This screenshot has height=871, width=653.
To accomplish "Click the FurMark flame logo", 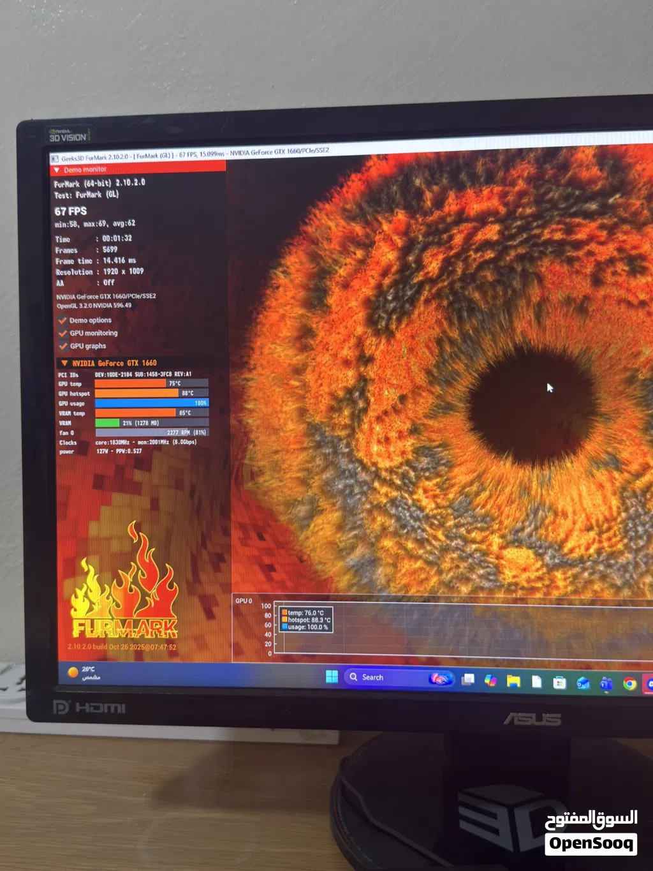I will [124, 581].
